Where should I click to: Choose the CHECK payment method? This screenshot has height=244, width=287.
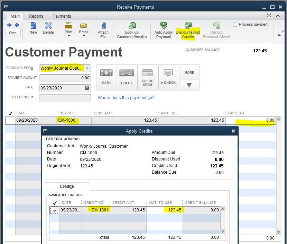point(127,77)
